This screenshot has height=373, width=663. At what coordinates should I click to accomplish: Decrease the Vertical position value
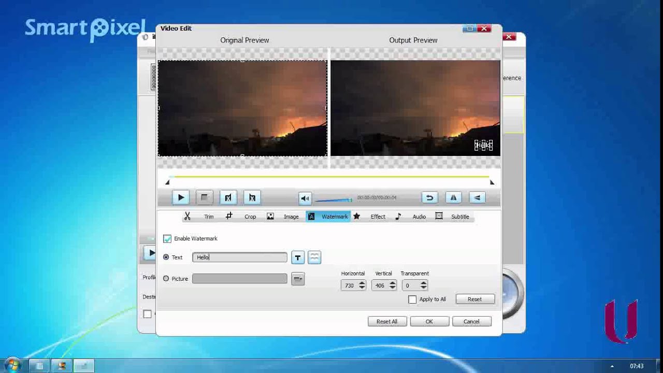pos(392,288)
